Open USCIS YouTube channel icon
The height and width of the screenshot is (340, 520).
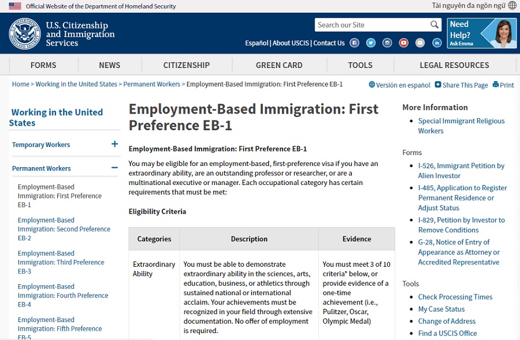(x=404, y=43)
